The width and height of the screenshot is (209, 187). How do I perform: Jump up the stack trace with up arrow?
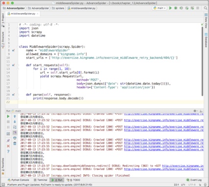(15, 117)
